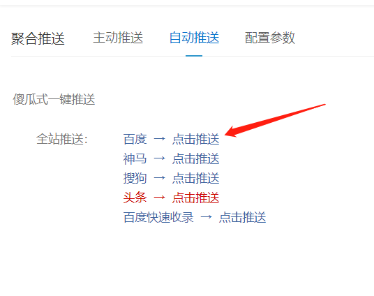Viewport: 374px width, 296px height.
Task: Click the 百度 label in the first row
Action: [x=135, y=139]
